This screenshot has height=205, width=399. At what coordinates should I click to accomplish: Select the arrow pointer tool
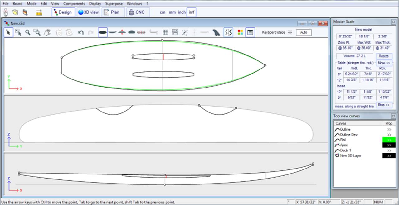click(x=8, y=32)
